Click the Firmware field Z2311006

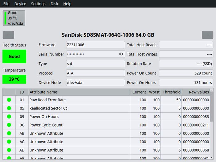95,45
